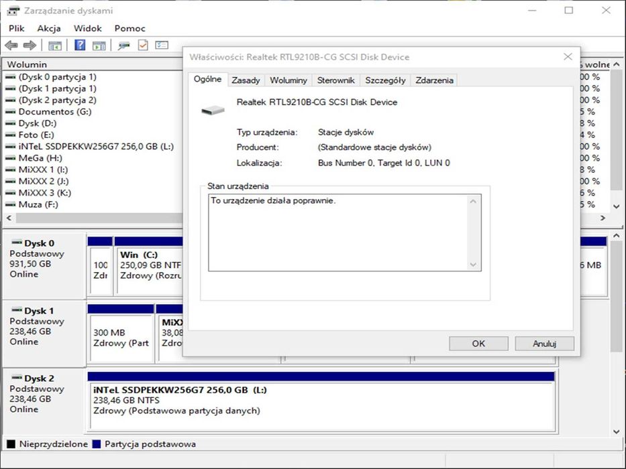The height and width of the screenshot is (469, 626).
Task: Click the Back arrow toolbar icon
Action: pos(11,46)
